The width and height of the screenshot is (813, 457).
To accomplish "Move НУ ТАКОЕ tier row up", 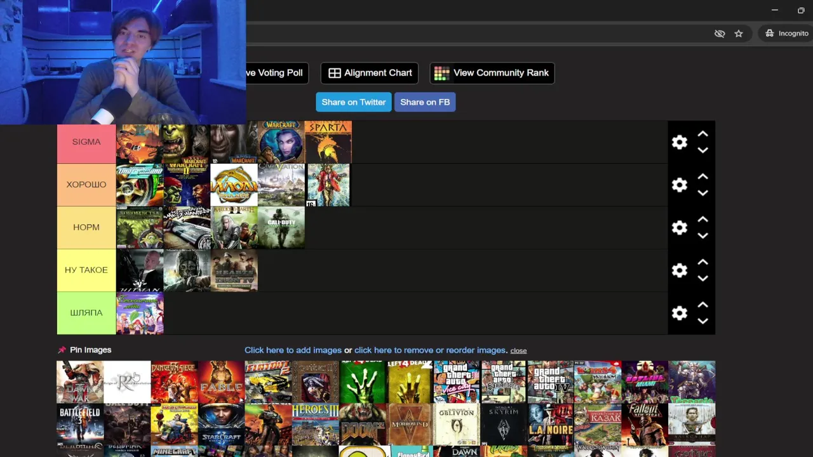I will coord(702,262).
